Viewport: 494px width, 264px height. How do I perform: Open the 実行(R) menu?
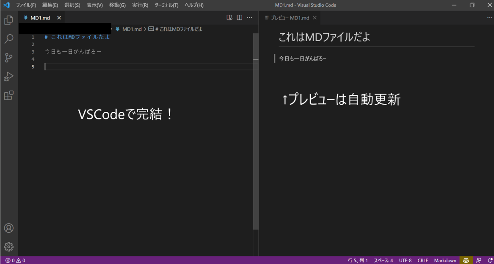pos(140,5)
